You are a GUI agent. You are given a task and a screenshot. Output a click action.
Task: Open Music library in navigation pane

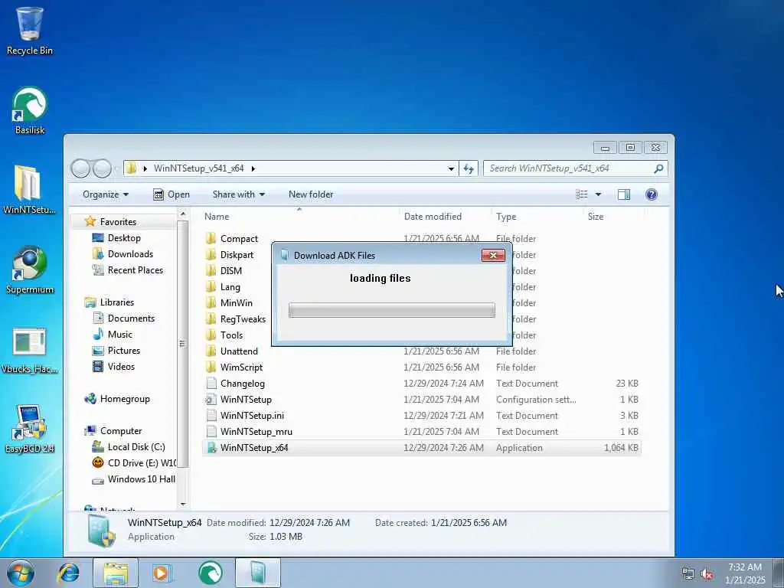120,334
